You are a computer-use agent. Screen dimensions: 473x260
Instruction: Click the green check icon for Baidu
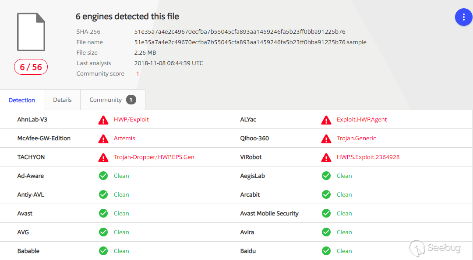click(326, 251)
